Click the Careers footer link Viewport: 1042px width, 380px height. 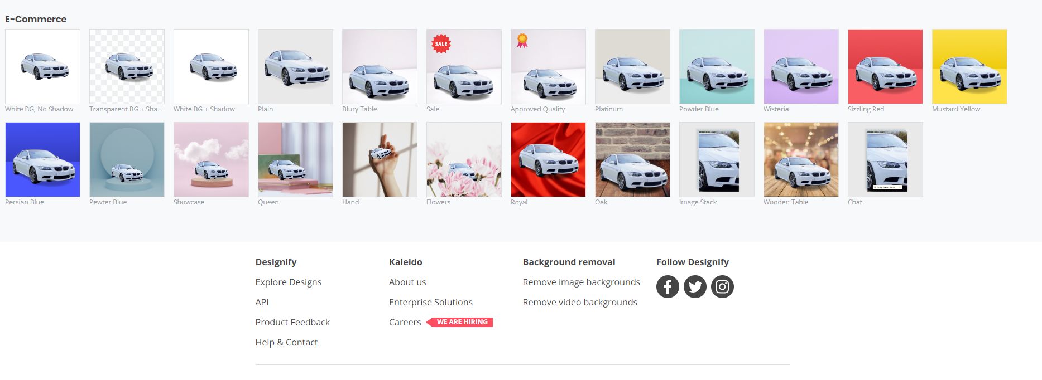405,322
